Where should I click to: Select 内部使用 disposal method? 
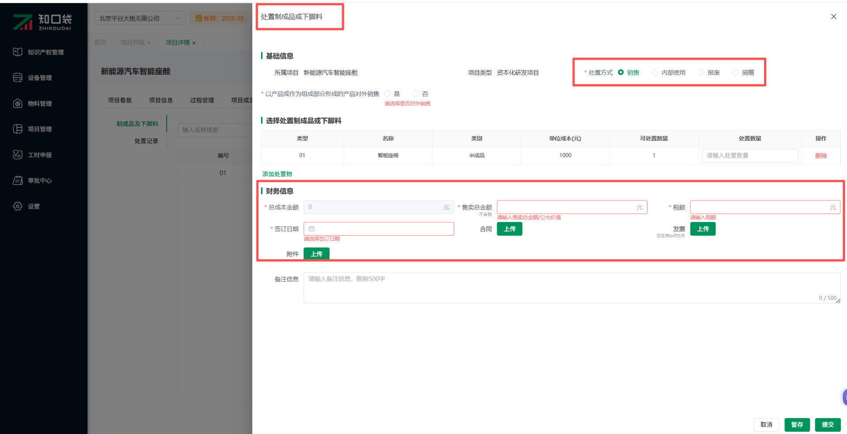tap(655, 72)
